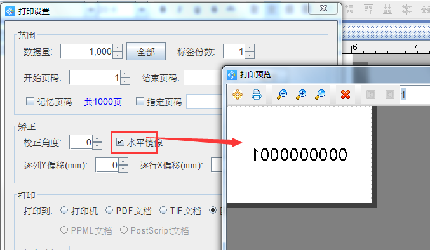430x250 pixels.
Task: Click the center-align cross icon in main toolbar
Action: [x=406, y=9]
